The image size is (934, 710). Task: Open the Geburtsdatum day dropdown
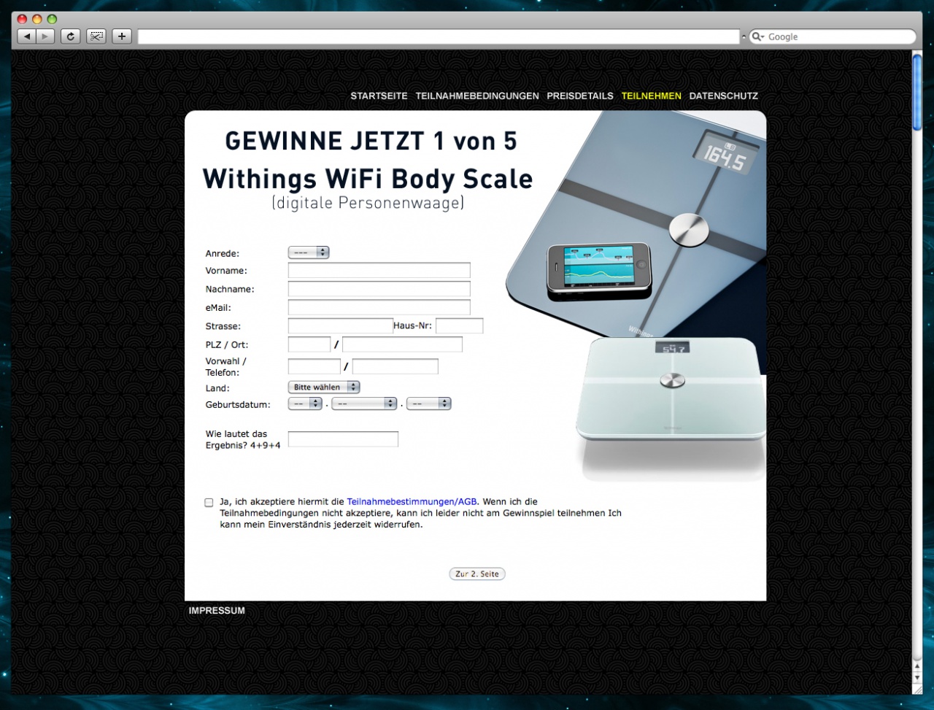305,404
